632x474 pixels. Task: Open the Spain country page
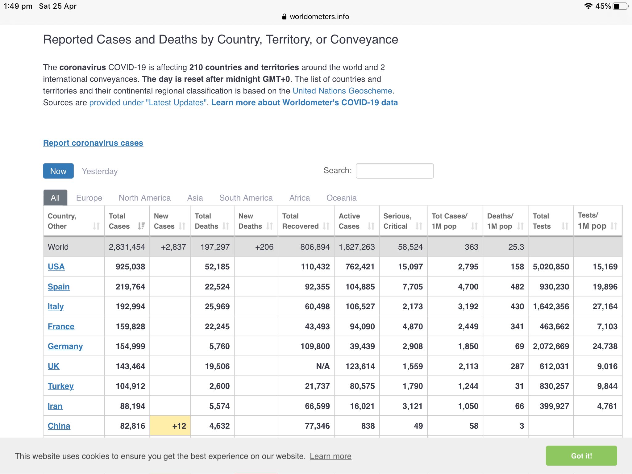(x=59, y=287)
